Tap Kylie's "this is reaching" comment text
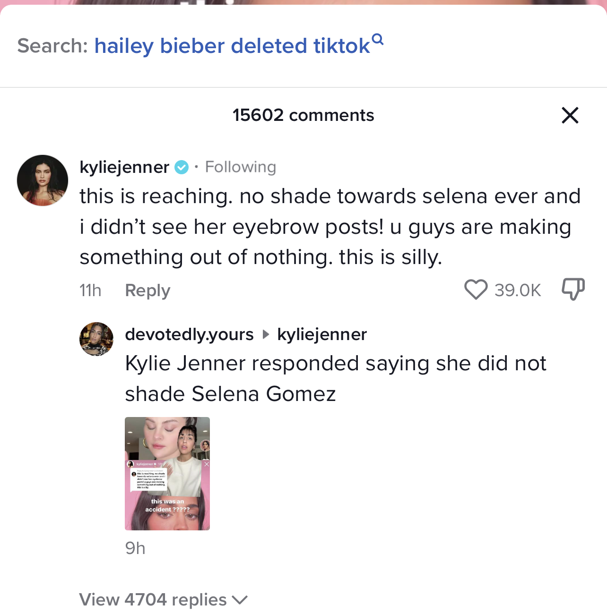The image size is (607, 613). pos(330,227)
